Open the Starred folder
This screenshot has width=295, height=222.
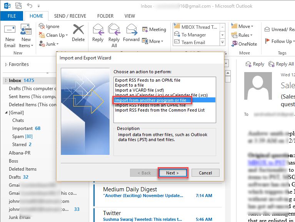point(22,145)
